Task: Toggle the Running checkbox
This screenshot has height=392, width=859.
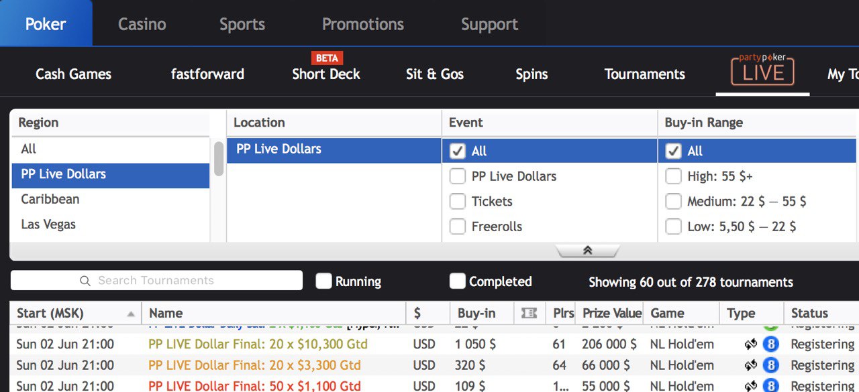Action: pyautogui.click(x=324, y=281)
